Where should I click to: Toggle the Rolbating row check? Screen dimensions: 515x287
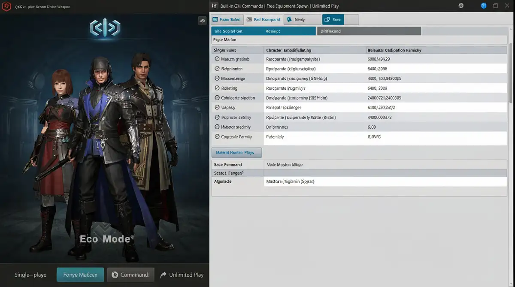tap(217, 88)
